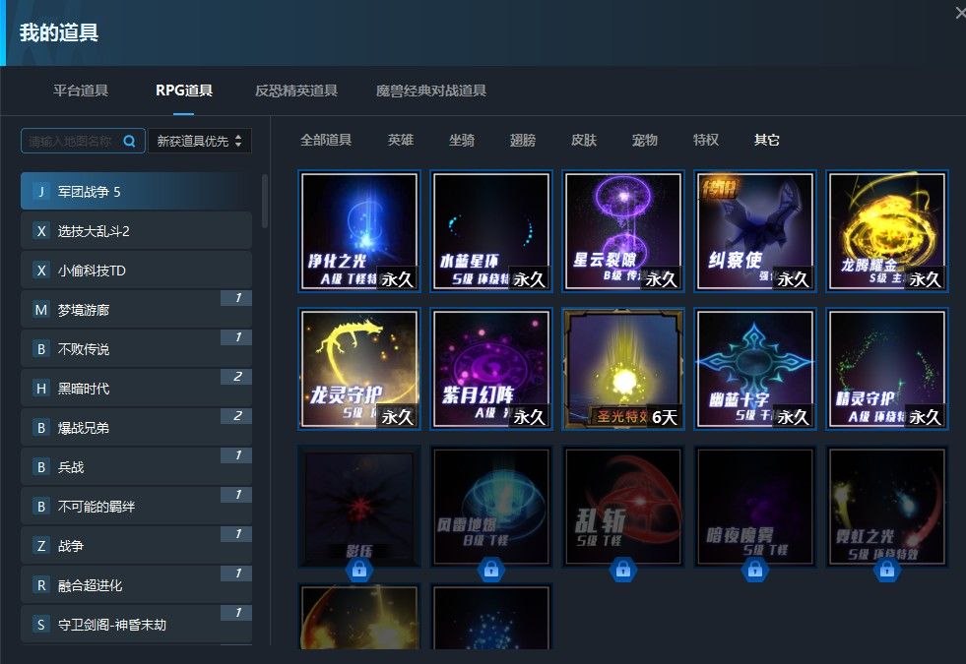Open the locked 风雷地煞 item card

(x=491, y=506)
